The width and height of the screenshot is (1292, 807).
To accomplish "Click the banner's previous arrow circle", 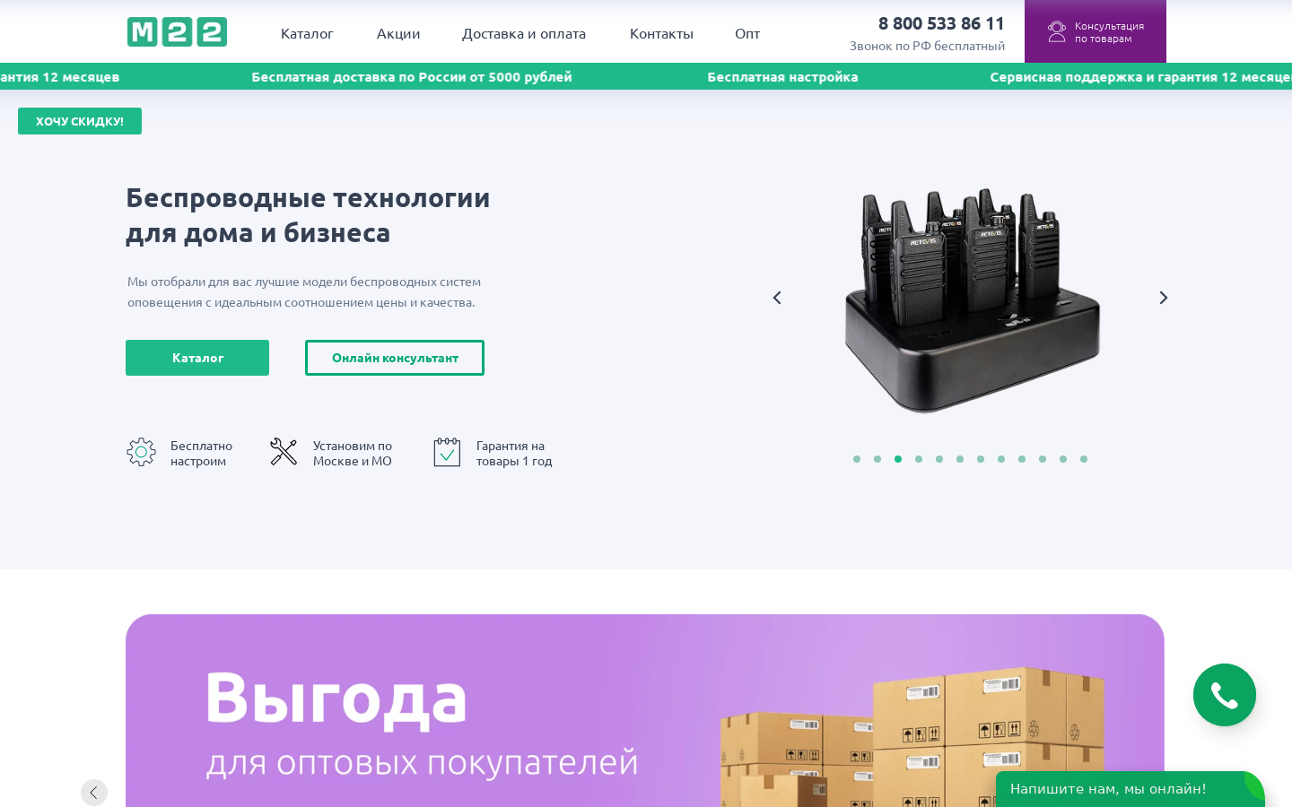I will (x=94, y=793).
